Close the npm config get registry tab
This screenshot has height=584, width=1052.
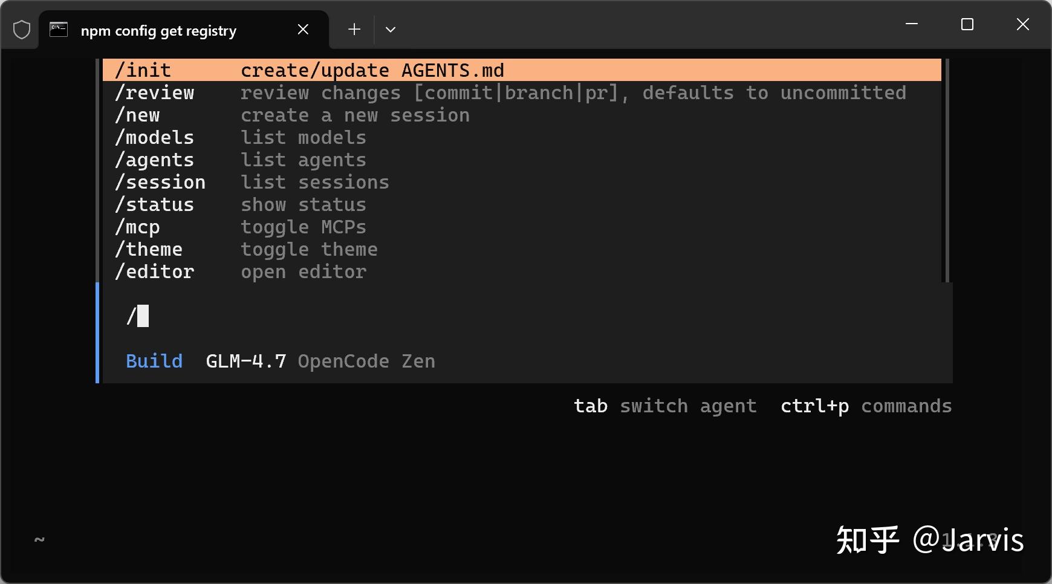[x=304, y=30]
